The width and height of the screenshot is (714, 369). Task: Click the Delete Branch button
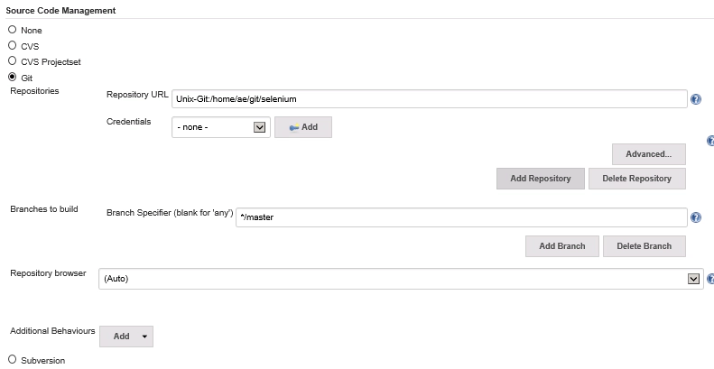coord(644,246)
